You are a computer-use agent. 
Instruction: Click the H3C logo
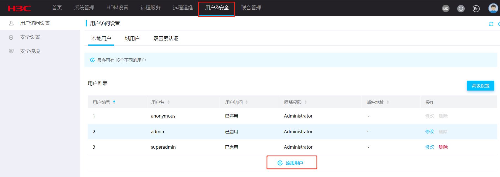[x=19, y=9]
